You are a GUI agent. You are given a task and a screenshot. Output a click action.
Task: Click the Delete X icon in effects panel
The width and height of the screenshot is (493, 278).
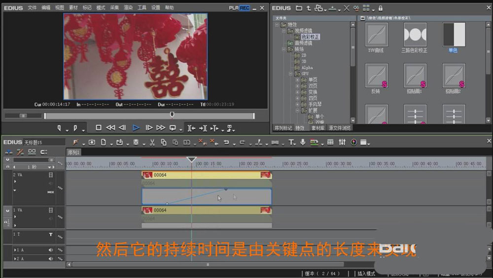[x=347, y=8]
